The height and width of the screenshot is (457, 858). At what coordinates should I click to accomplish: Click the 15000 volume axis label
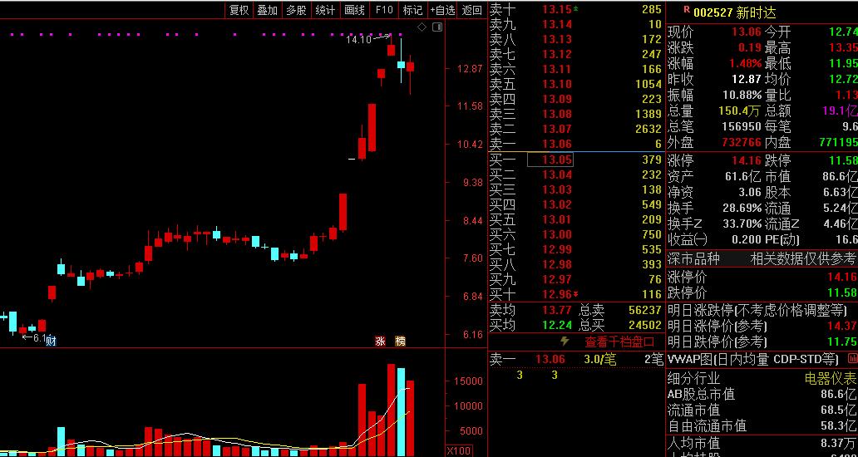tap(468, 381)
